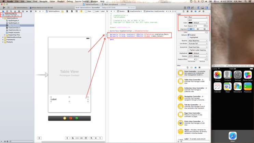The image size is (254, 143).
Task: Open the Debug navigator
Action: pyautogui.click(x=23, y=11)
